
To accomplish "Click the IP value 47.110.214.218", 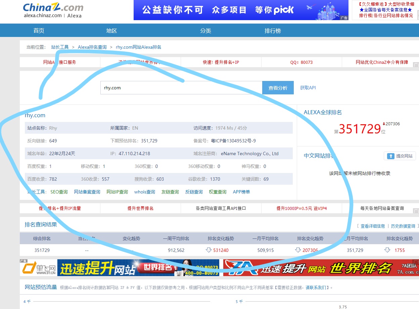I will click(x=134, y=153).
